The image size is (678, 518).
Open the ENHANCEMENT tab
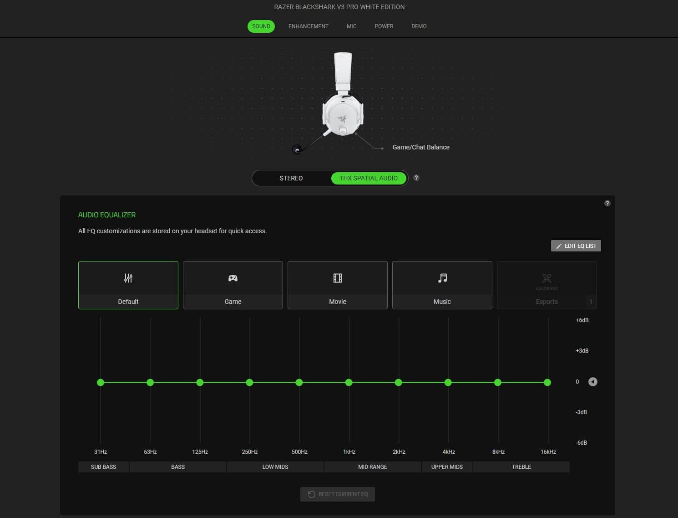308,26
